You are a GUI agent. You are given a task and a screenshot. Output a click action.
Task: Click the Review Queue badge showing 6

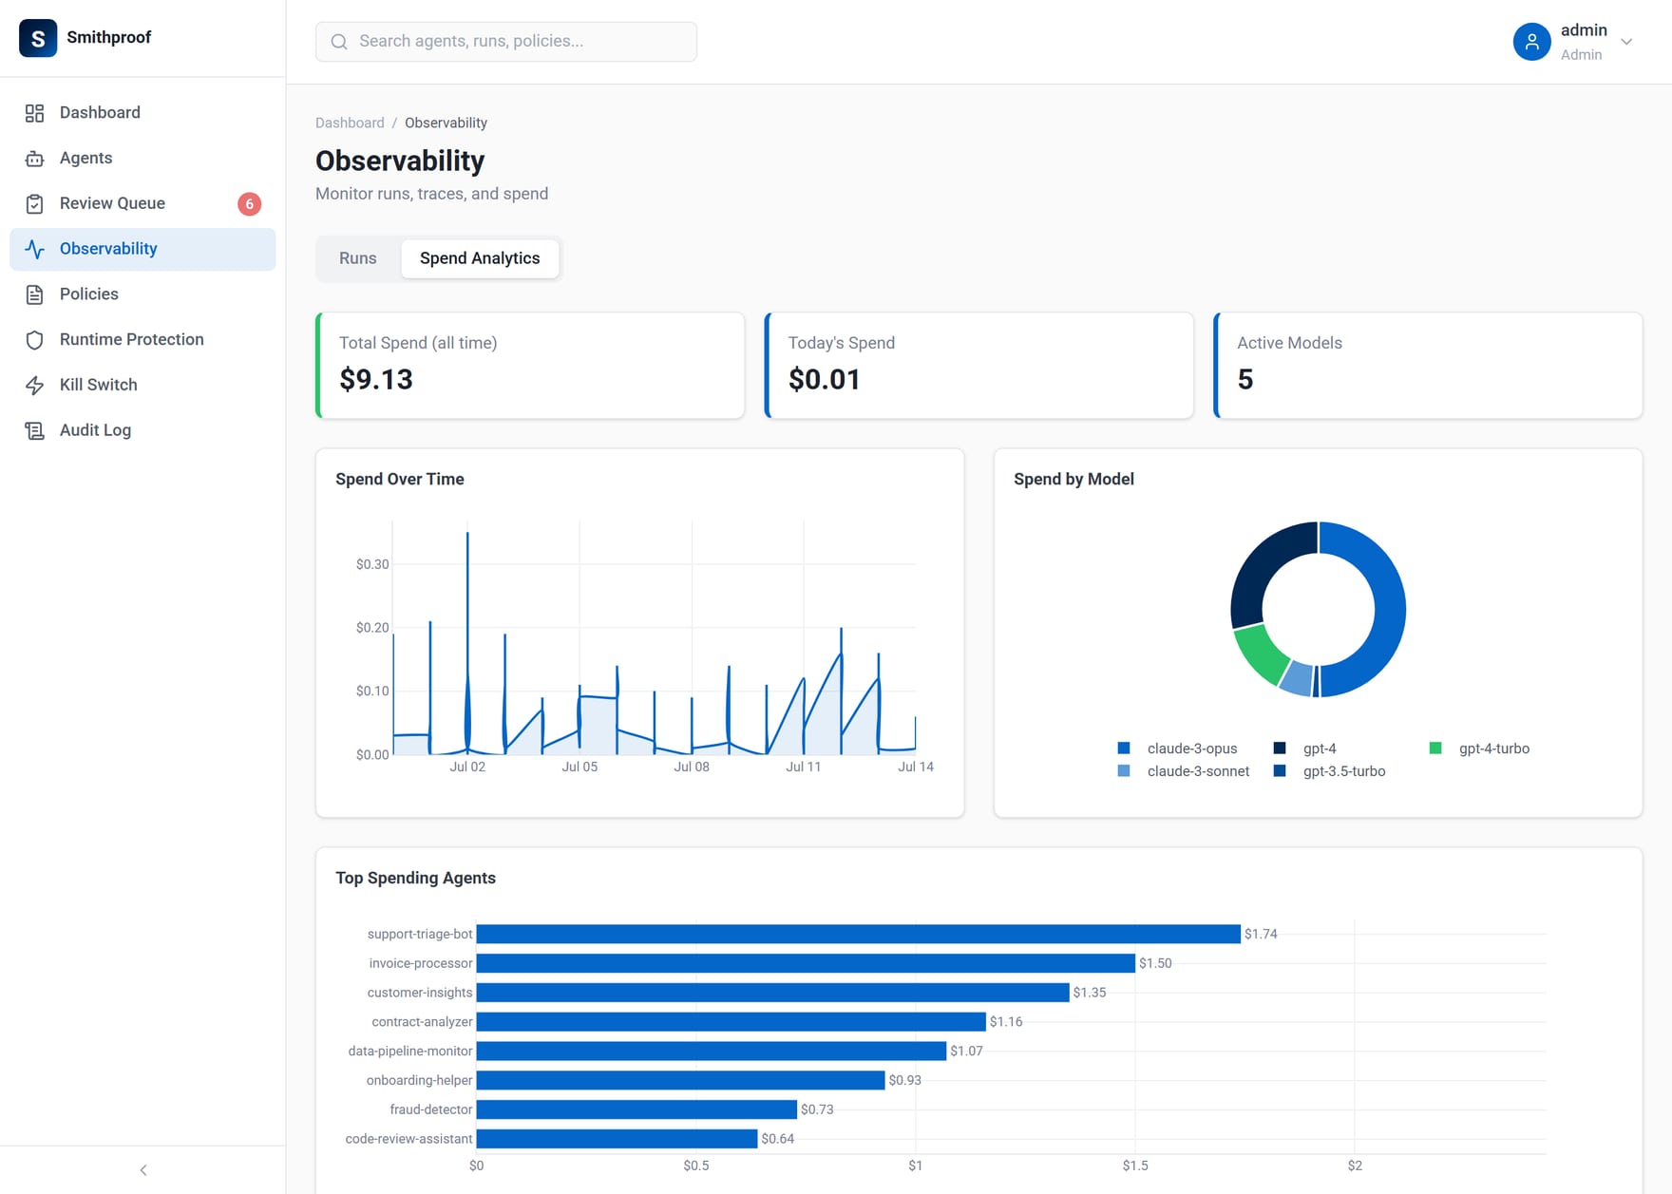click(x=249, y=204)
